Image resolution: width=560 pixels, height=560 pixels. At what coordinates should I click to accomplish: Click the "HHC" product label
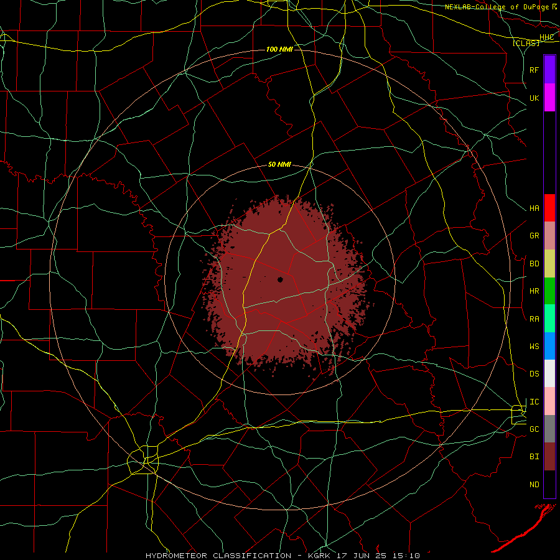pos(546,37)
